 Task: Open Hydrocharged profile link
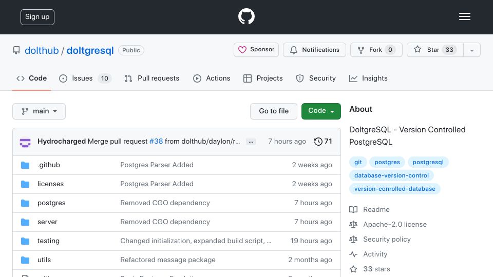[62, 142]
